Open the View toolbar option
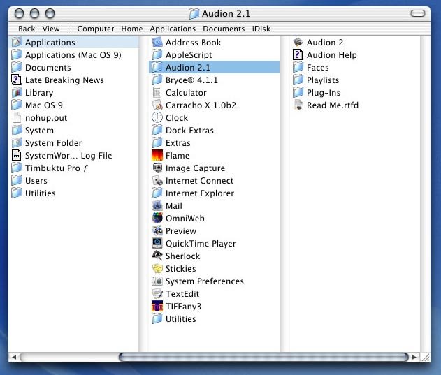The image size is (441, 375). pos(51,29)
